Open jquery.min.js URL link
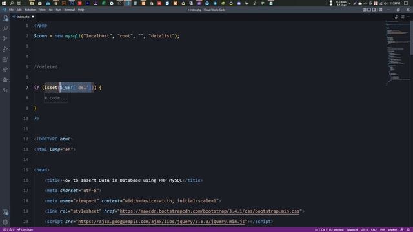 tap(161, 222)
